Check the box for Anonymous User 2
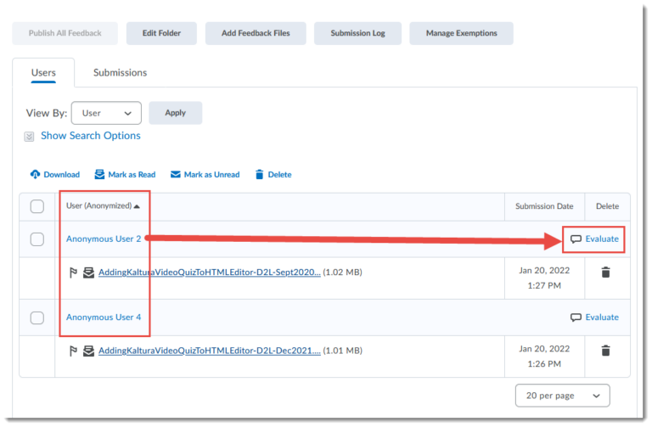This screenshot has height=427, width=652. (x=37, y=239)
